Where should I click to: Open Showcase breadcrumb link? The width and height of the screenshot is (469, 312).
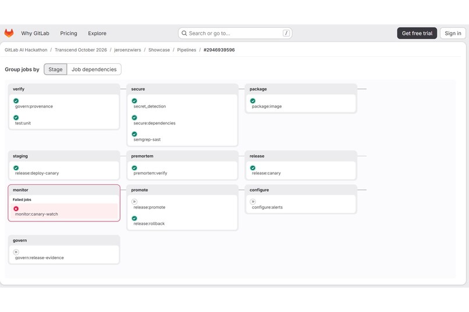point(159,50)
